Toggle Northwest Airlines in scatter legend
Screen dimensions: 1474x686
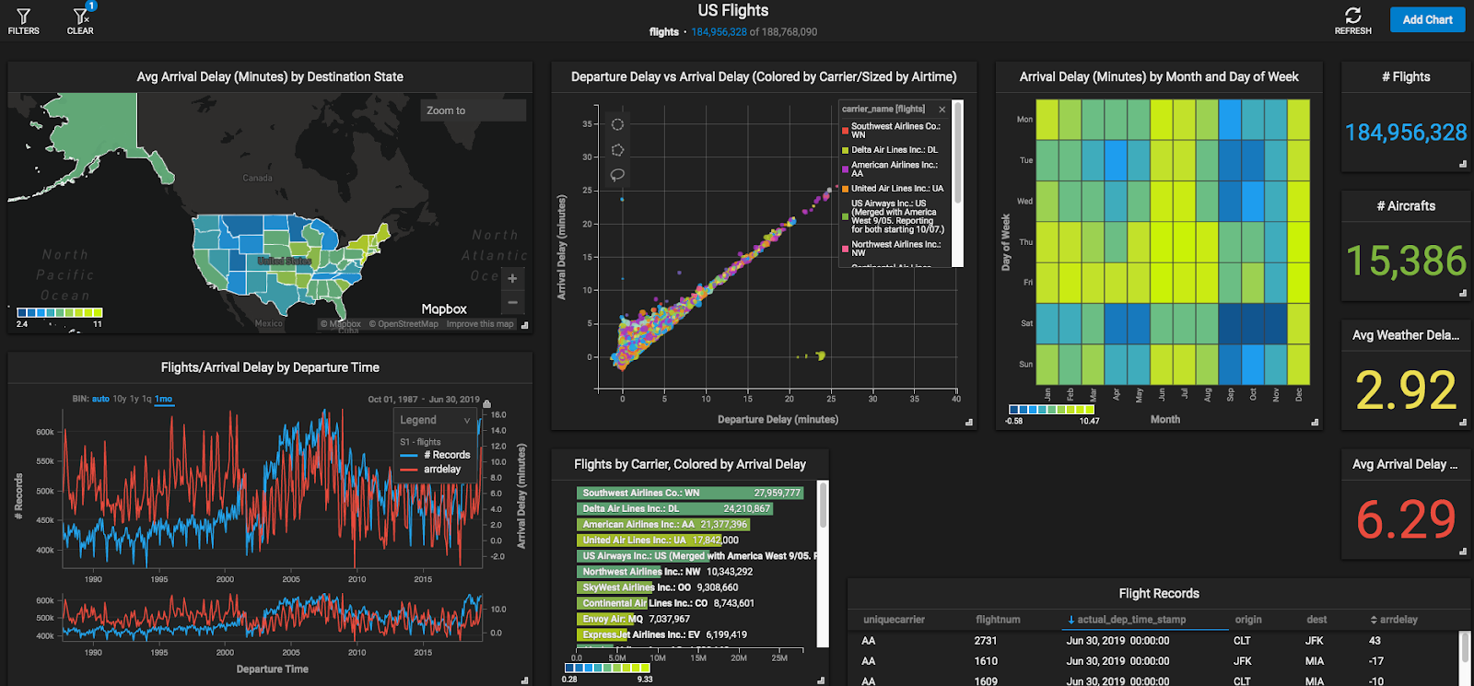[x=893, y=249]
